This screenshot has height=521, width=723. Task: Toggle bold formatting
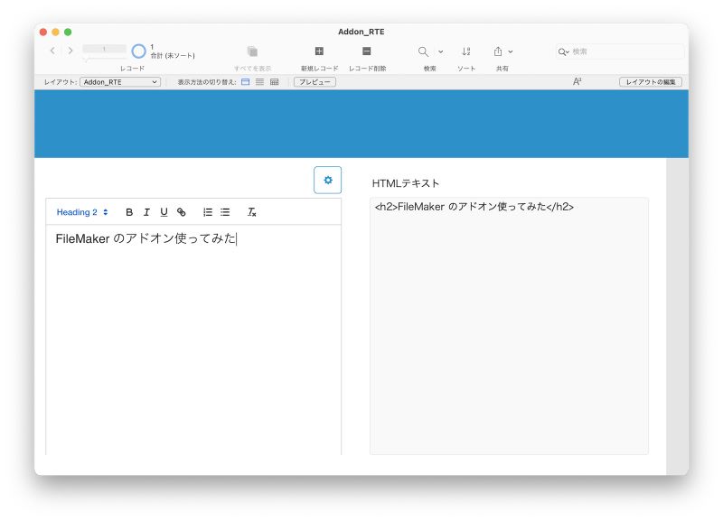[129, 212]
